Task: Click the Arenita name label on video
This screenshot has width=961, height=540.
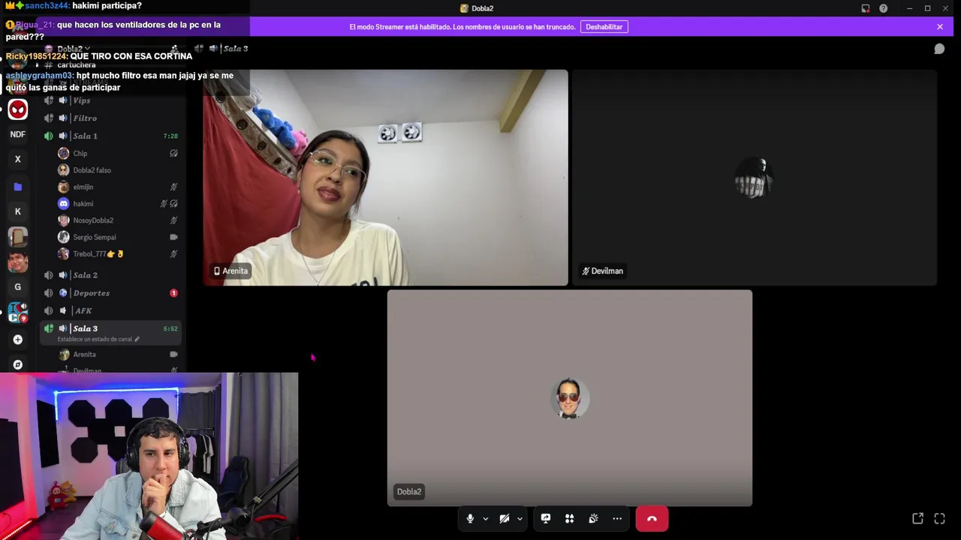Action: click(230, 271)
